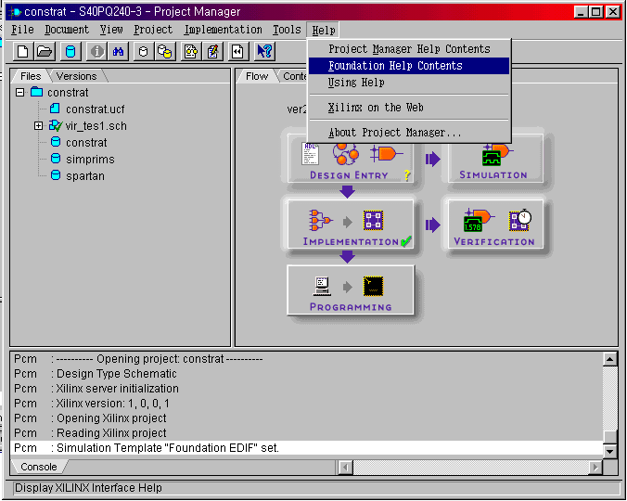Open the timing analyzer stopwatch chip icon
The width and height of the screenshot is (627, 501).
519,220
